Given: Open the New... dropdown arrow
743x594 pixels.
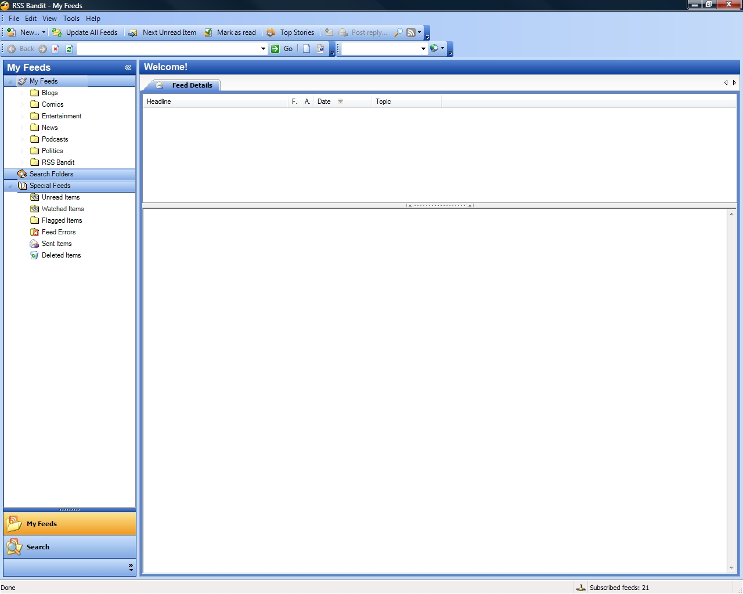Looking at the screenshot, I should [x=44, y=32].
